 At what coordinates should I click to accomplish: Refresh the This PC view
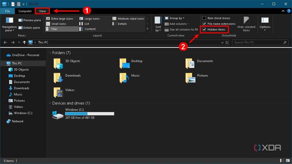(227, 42)
